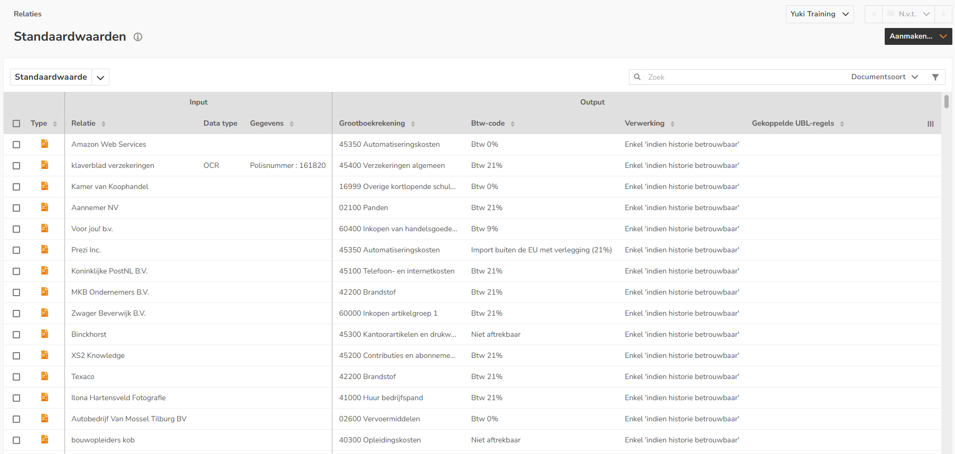Screen dimensions: 955x454
Task: Expand the Standaardwaarde dropdown arrow
Action: pyautogui.click(x=100, y=78)
